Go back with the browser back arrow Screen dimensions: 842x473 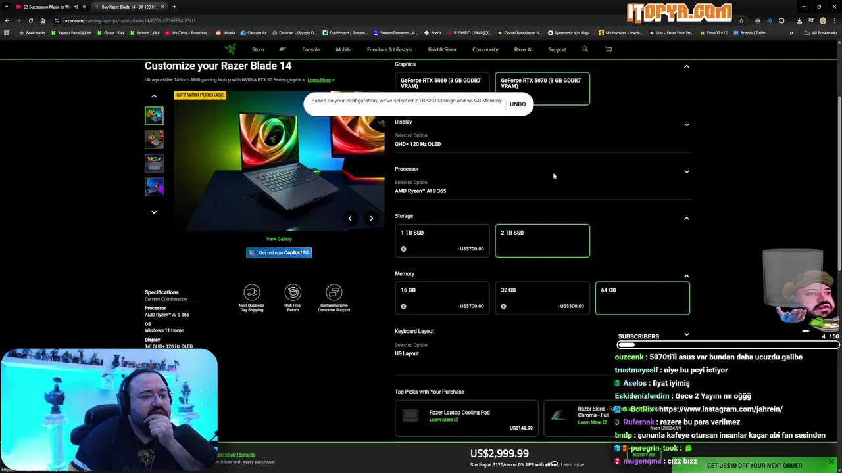point(7,20)
